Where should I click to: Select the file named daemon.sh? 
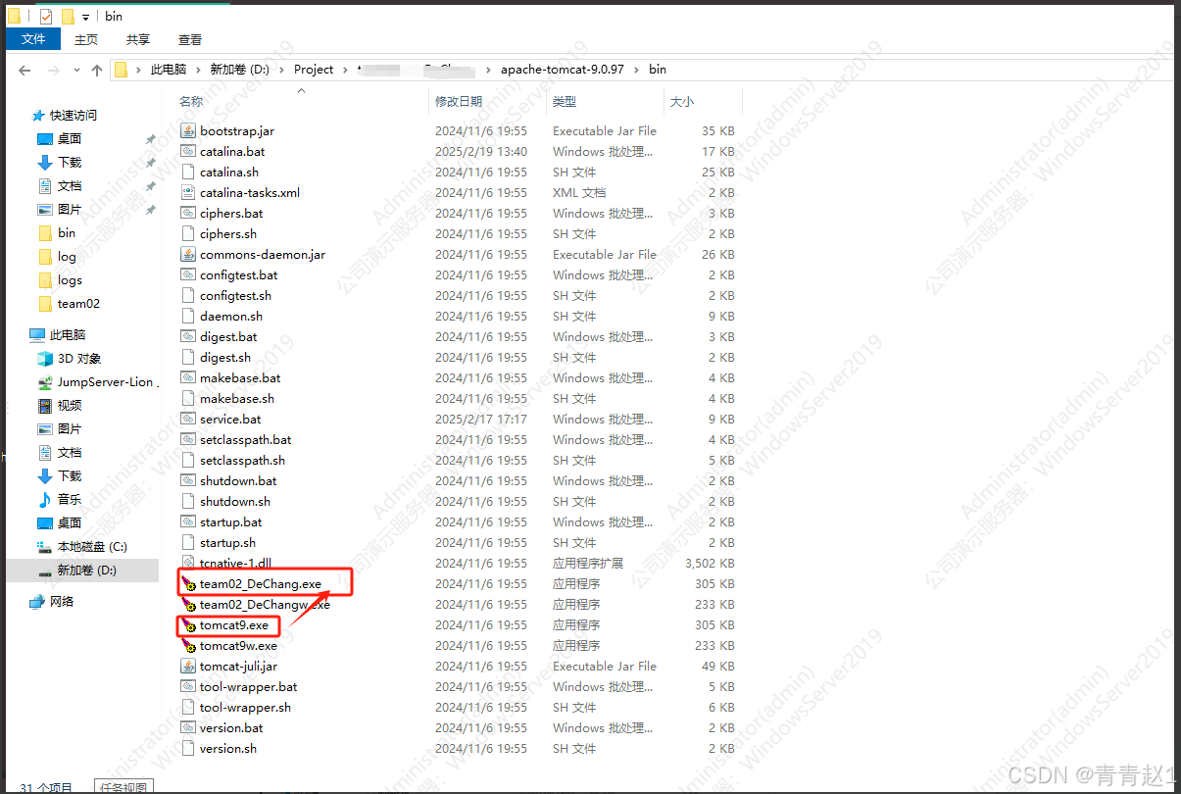pyautogui.click(x=231, y=316)
